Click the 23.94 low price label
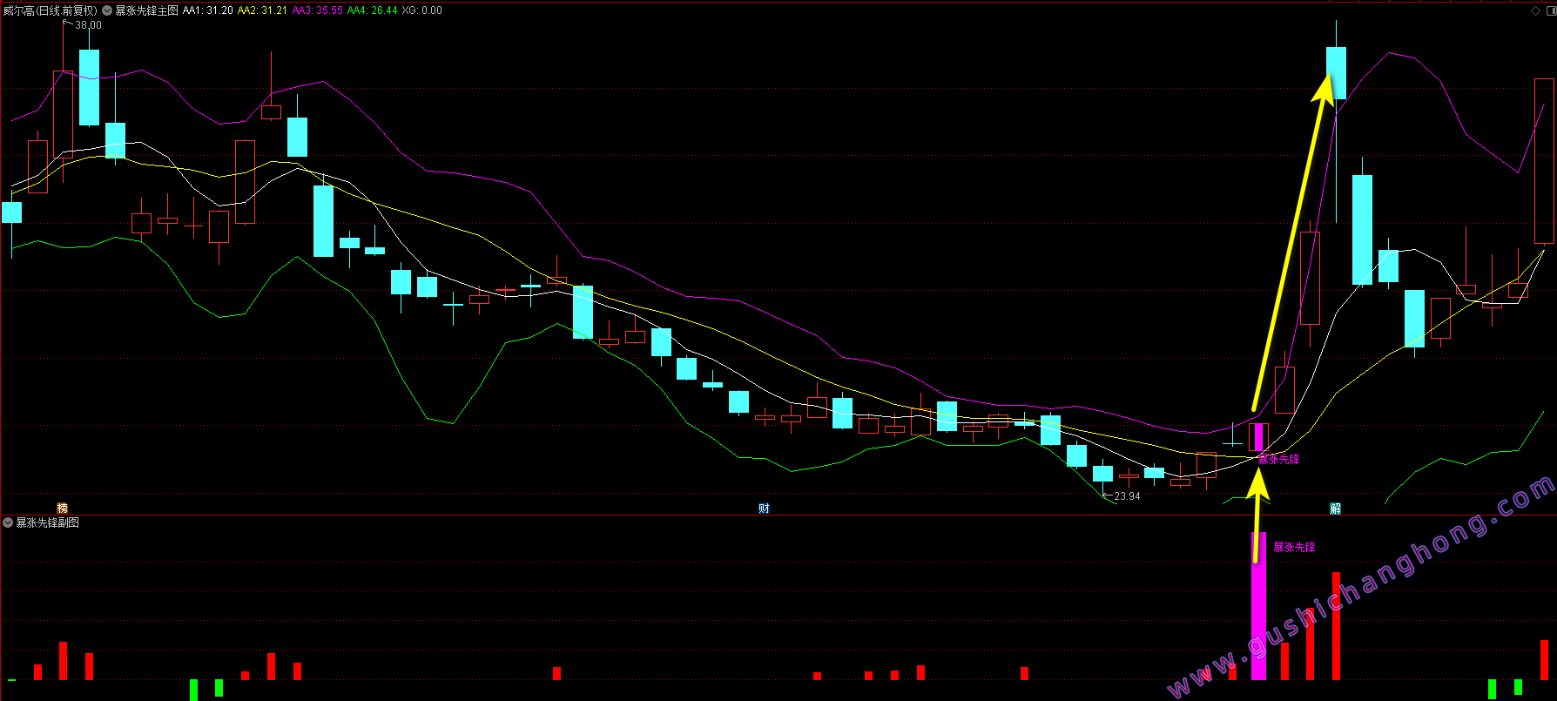Screen dimensions: 1557x701 (1127, 496)
